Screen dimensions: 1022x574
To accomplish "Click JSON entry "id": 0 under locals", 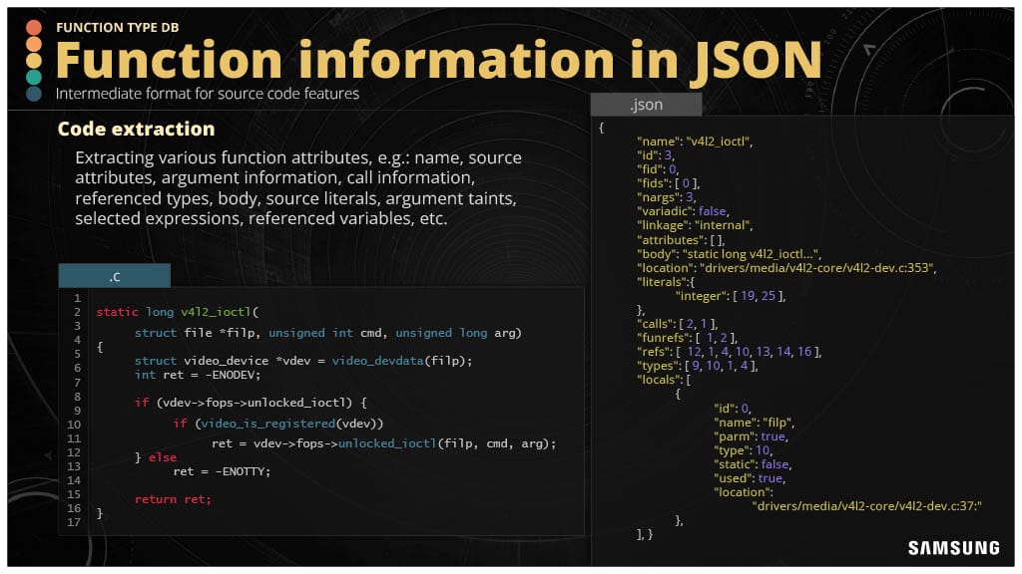I will [x=733, y=409].
